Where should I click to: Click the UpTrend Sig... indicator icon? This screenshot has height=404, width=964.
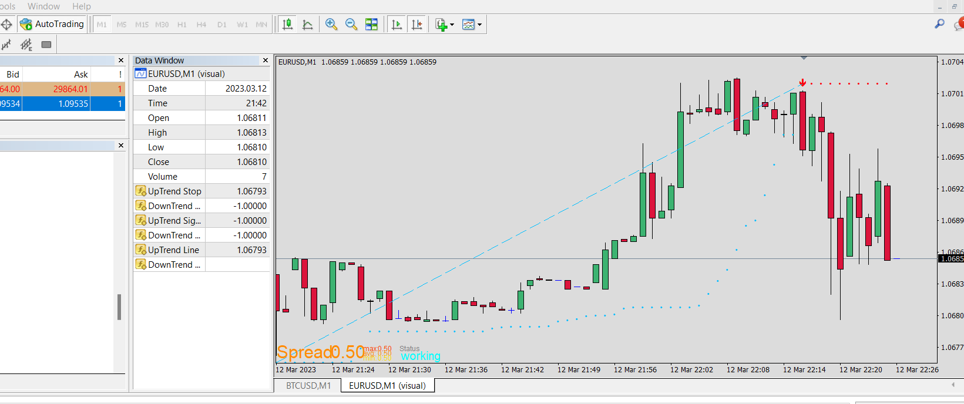(x=141, y=220)
